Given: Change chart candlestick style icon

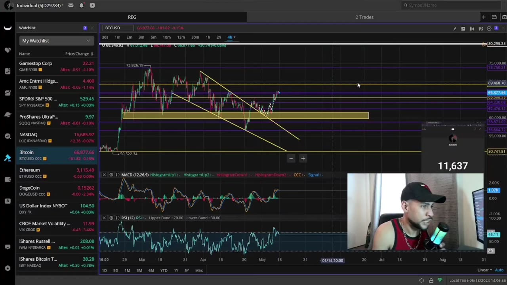Looking at the screenshot, I should click(472, 28).
